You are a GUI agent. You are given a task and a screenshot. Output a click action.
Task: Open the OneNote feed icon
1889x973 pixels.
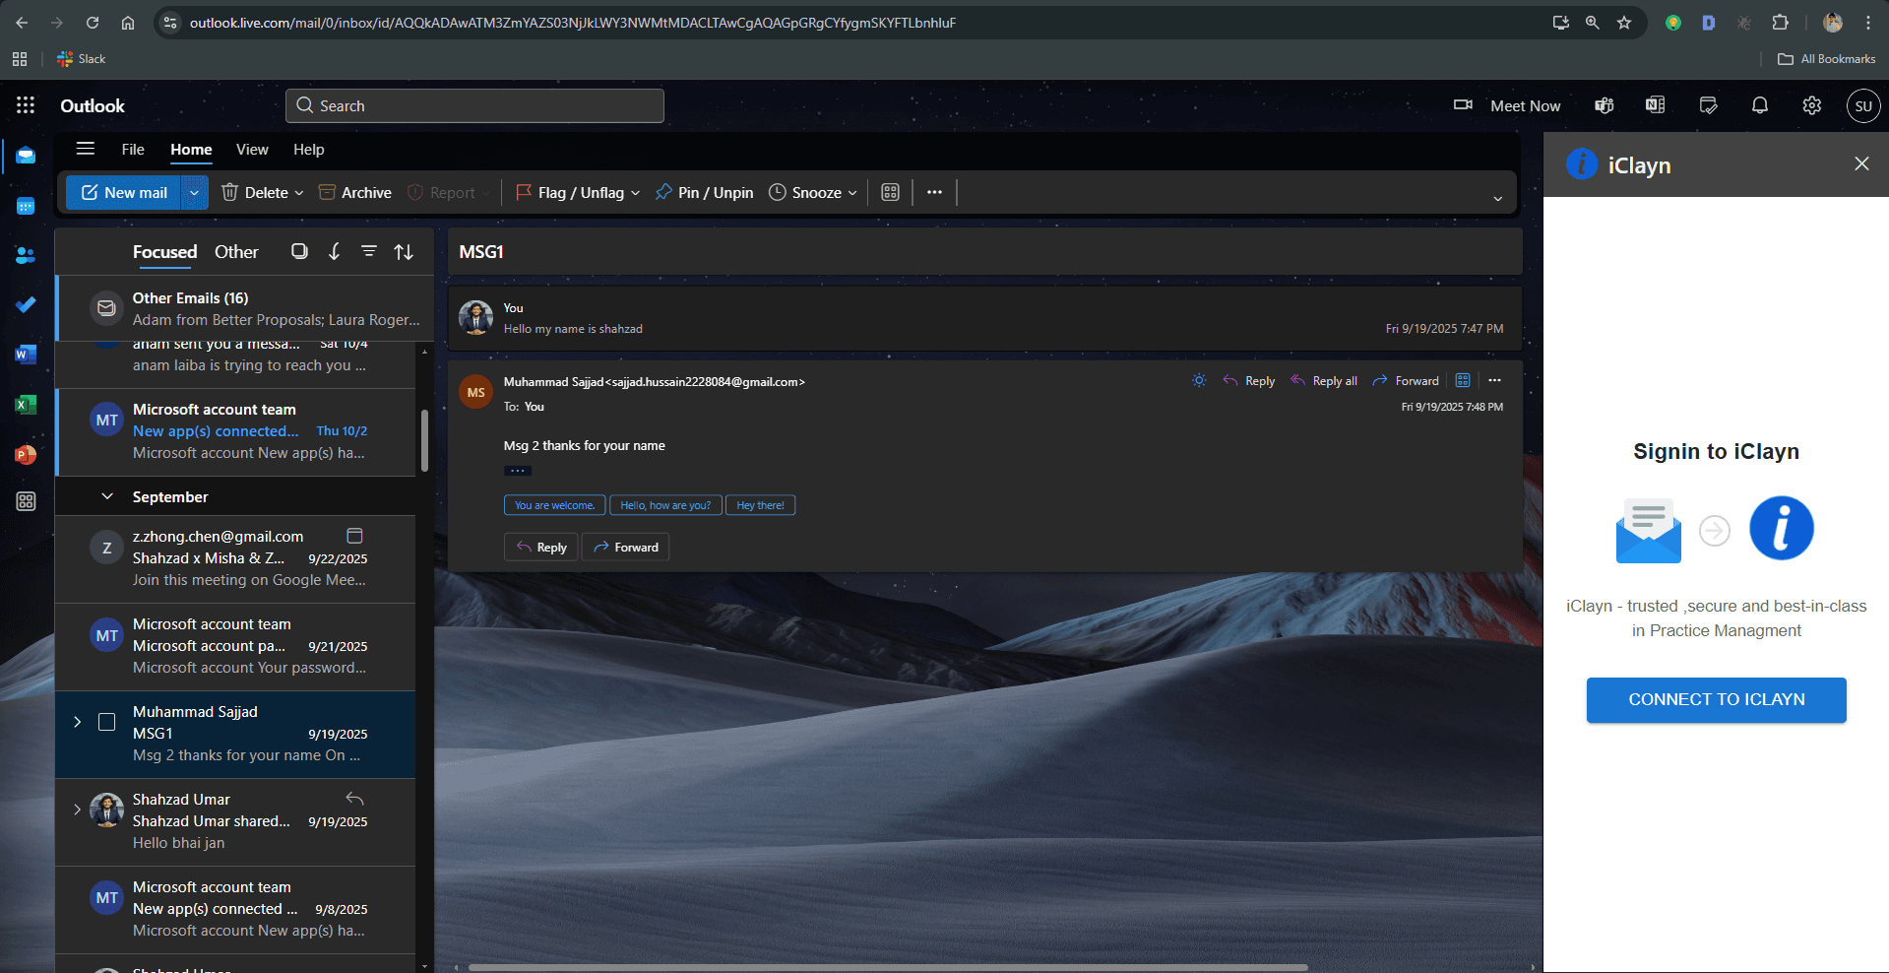tap(1656, 105)
